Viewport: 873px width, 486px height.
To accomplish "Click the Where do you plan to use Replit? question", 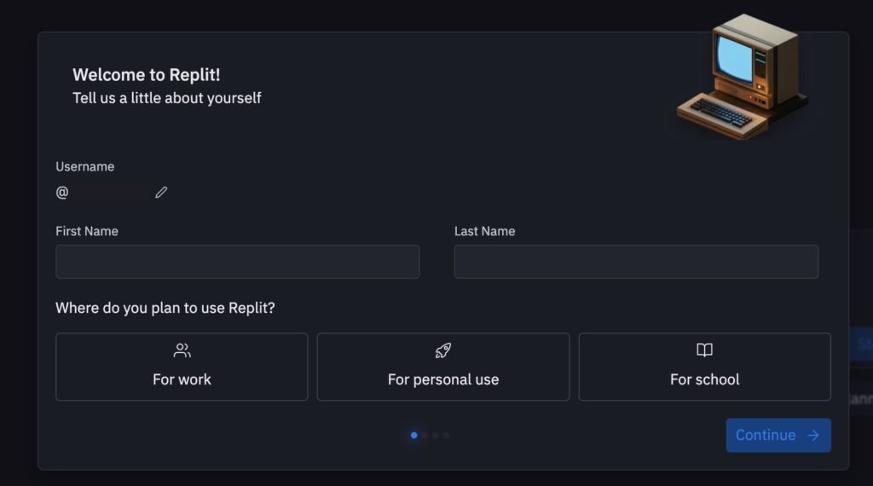I will click(165, 308).
